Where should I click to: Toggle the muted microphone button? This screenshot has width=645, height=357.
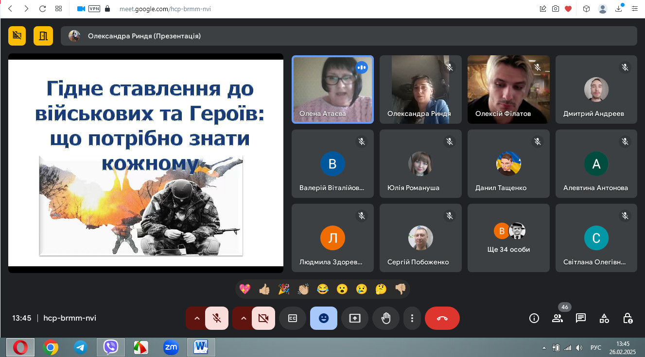coord(217,318)
